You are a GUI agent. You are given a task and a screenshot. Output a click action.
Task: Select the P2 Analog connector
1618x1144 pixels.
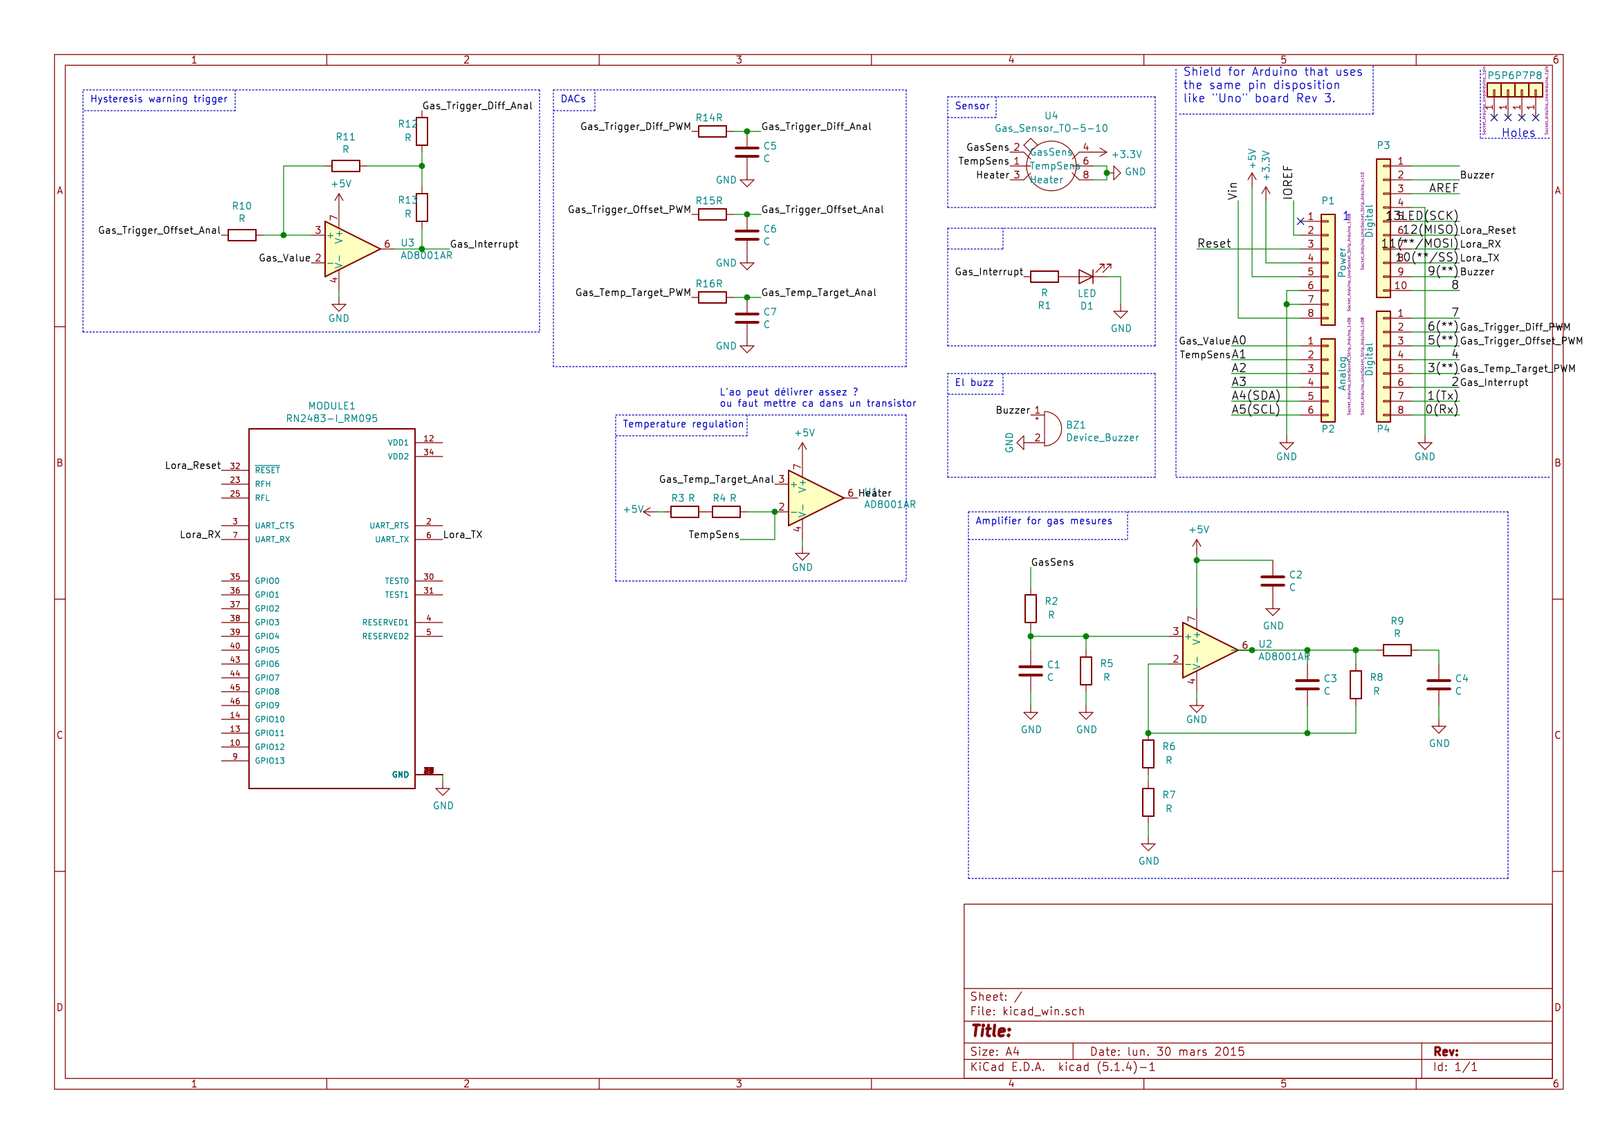(x=1327, y=380)
